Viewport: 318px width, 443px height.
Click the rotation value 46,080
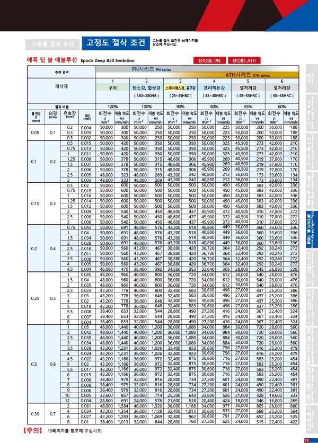[107, 269]
